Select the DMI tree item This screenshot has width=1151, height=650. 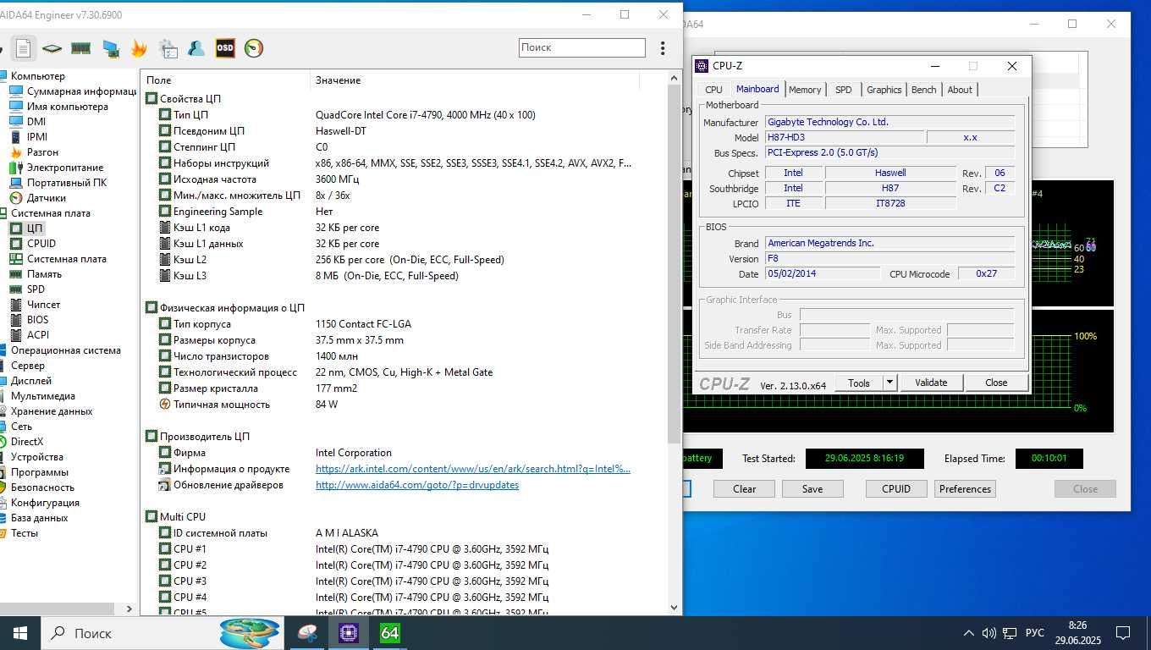click(x=36, y=122)
